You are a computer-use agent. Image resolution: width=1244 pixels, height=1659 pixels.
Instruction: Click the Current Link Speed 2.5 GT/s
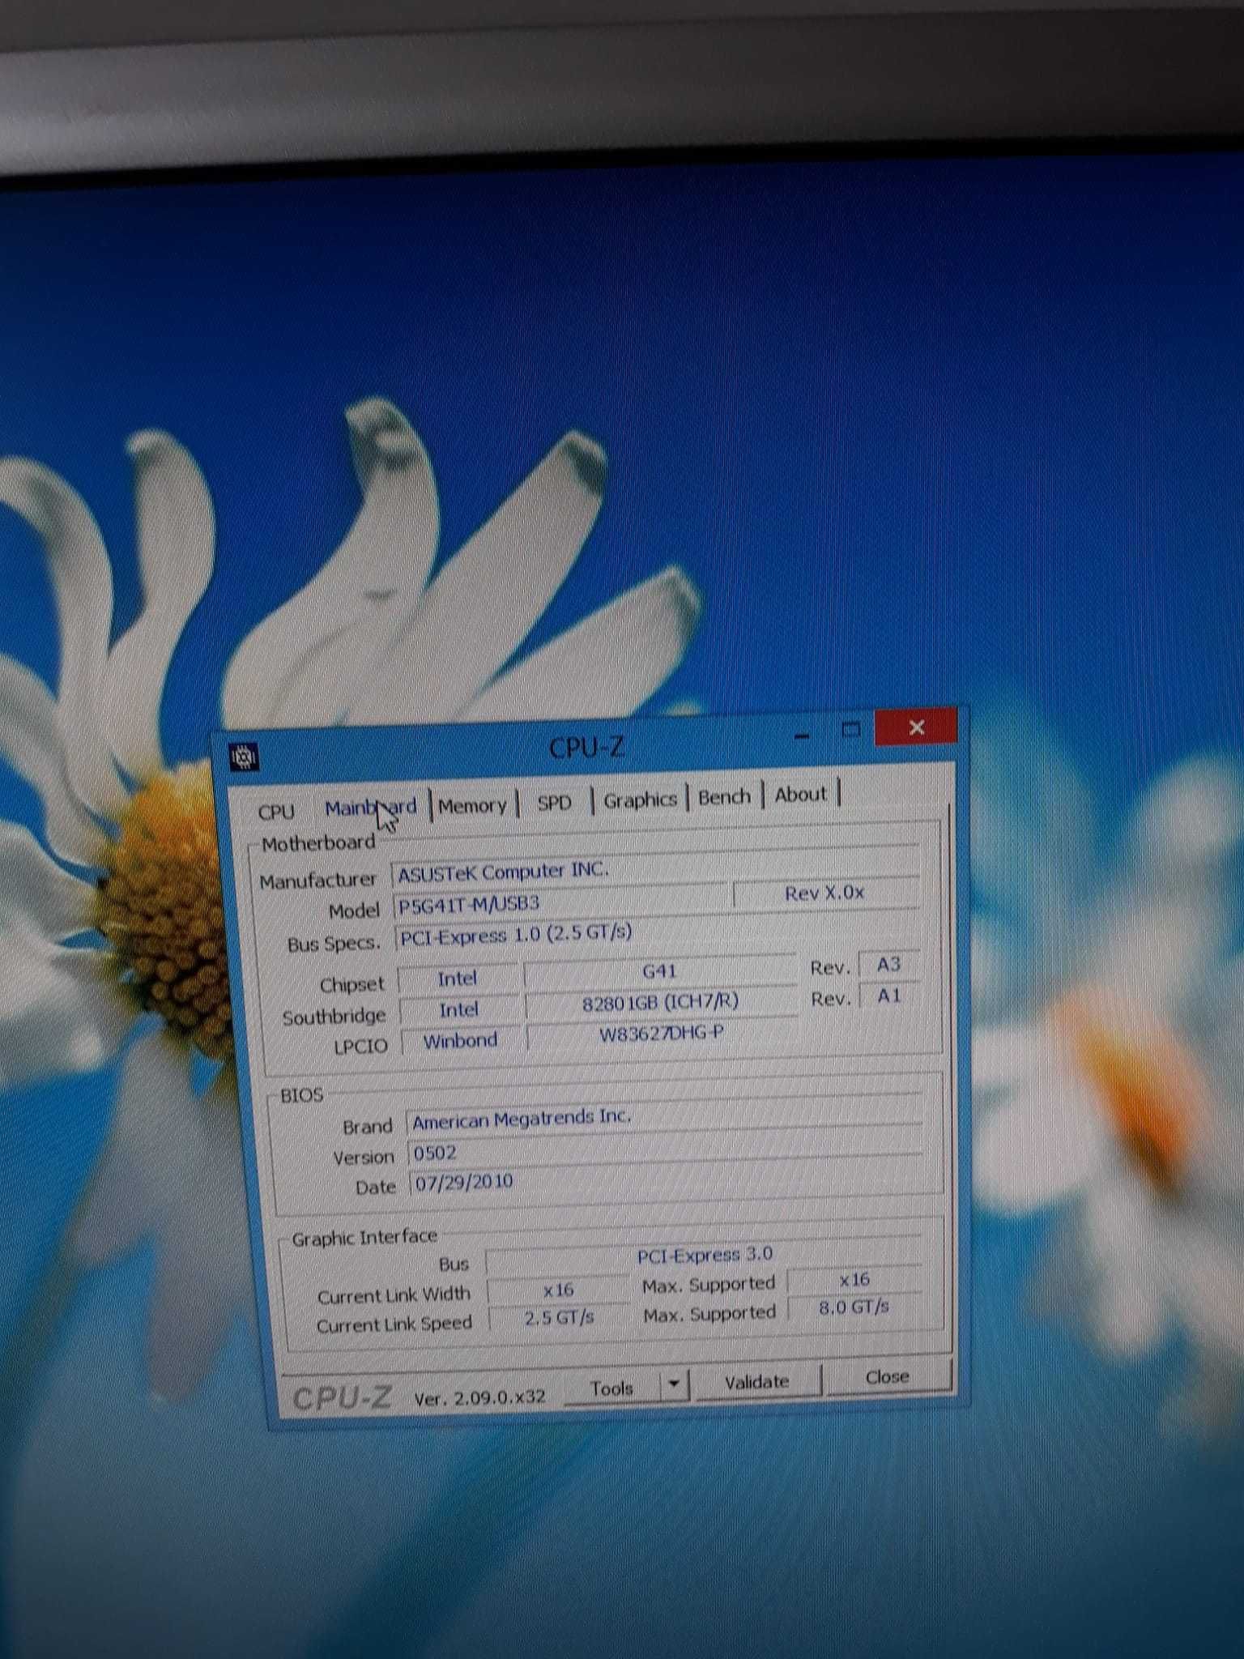pos(559,1318)
